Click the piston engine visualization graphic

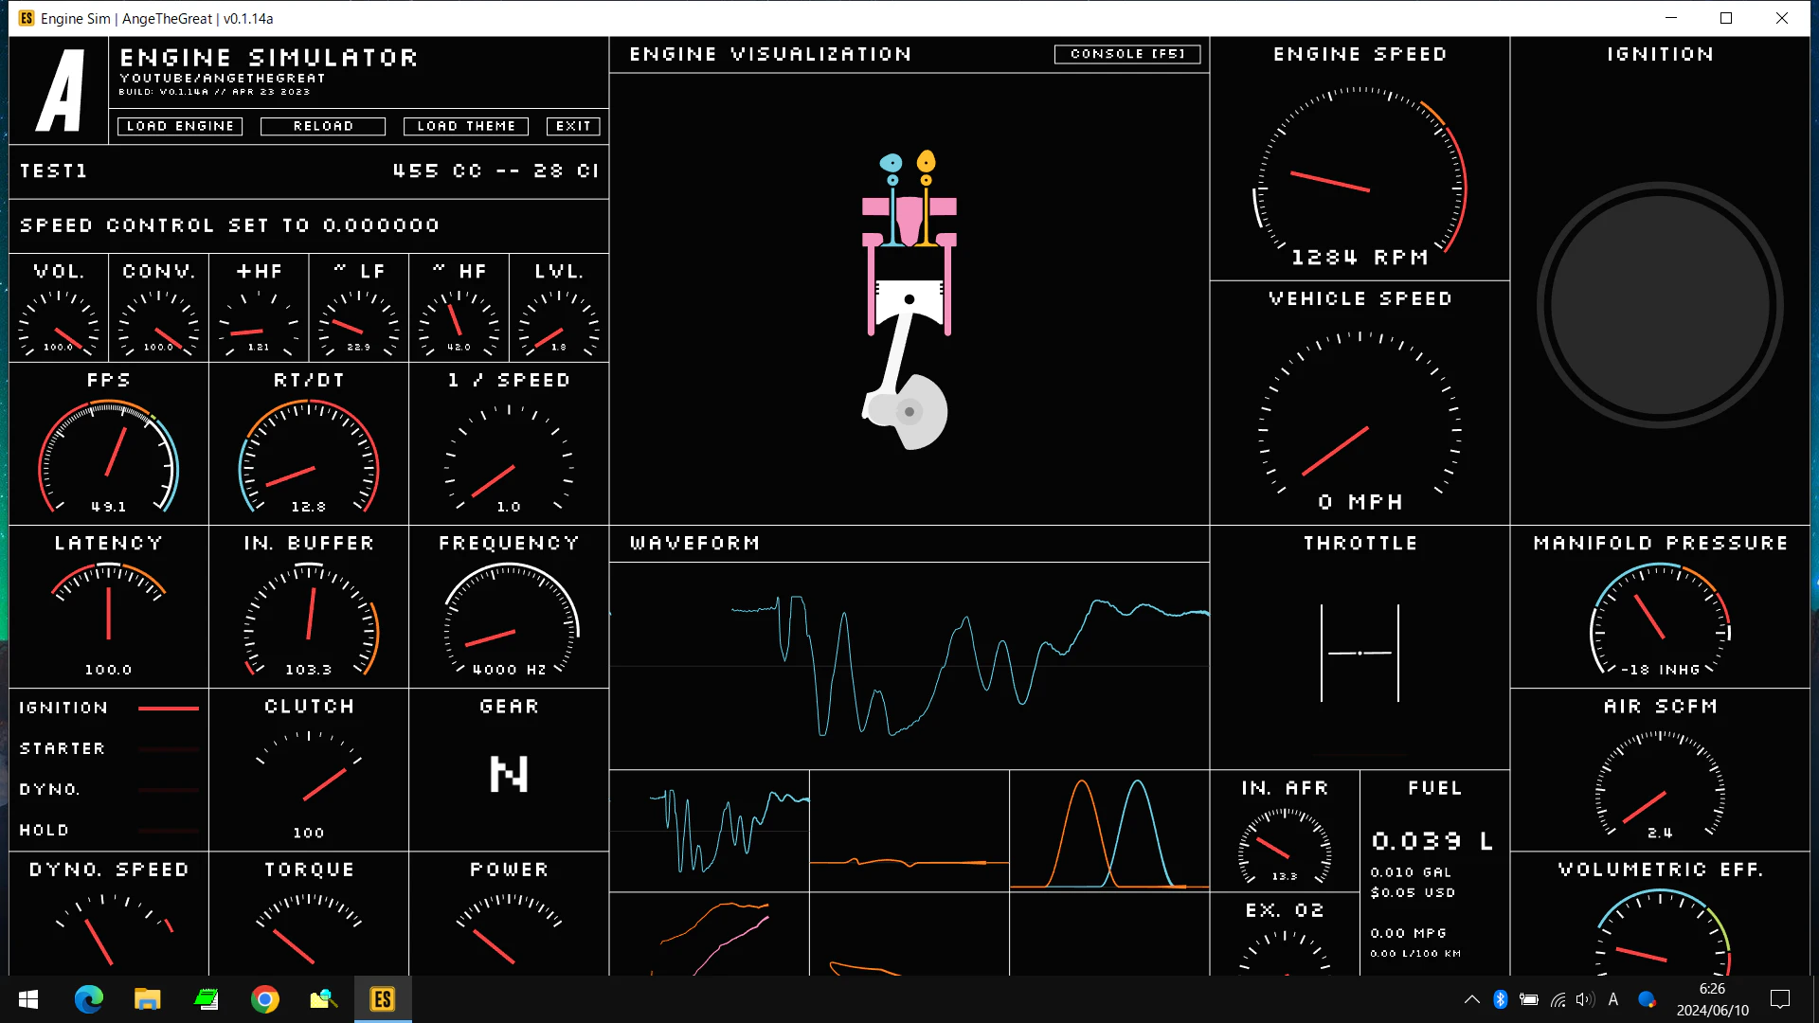coord(909,300)
